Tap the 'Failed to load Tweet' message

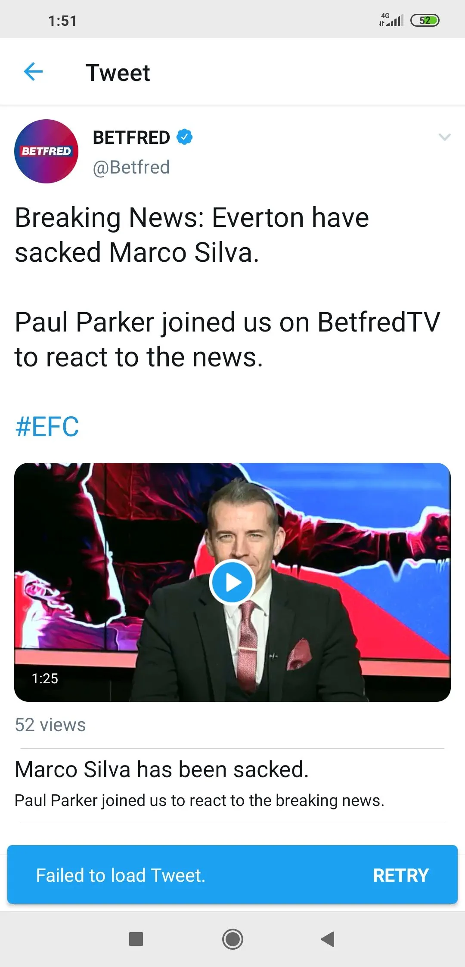[121, 875]
